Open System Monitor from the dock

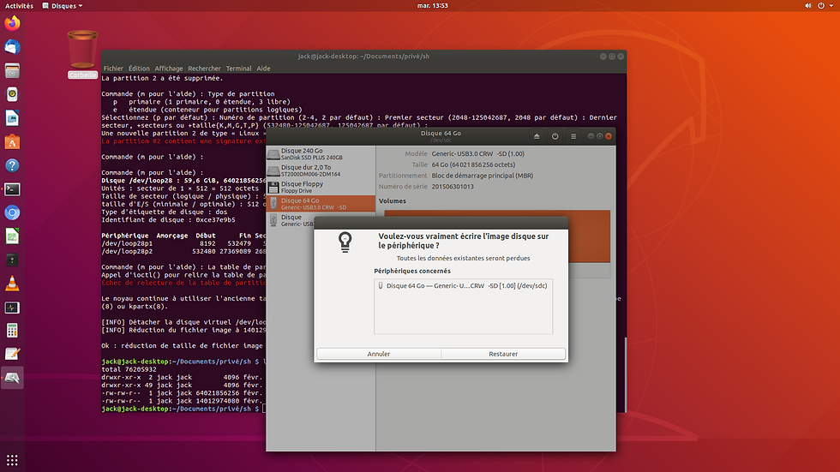(x=12, y=308)
